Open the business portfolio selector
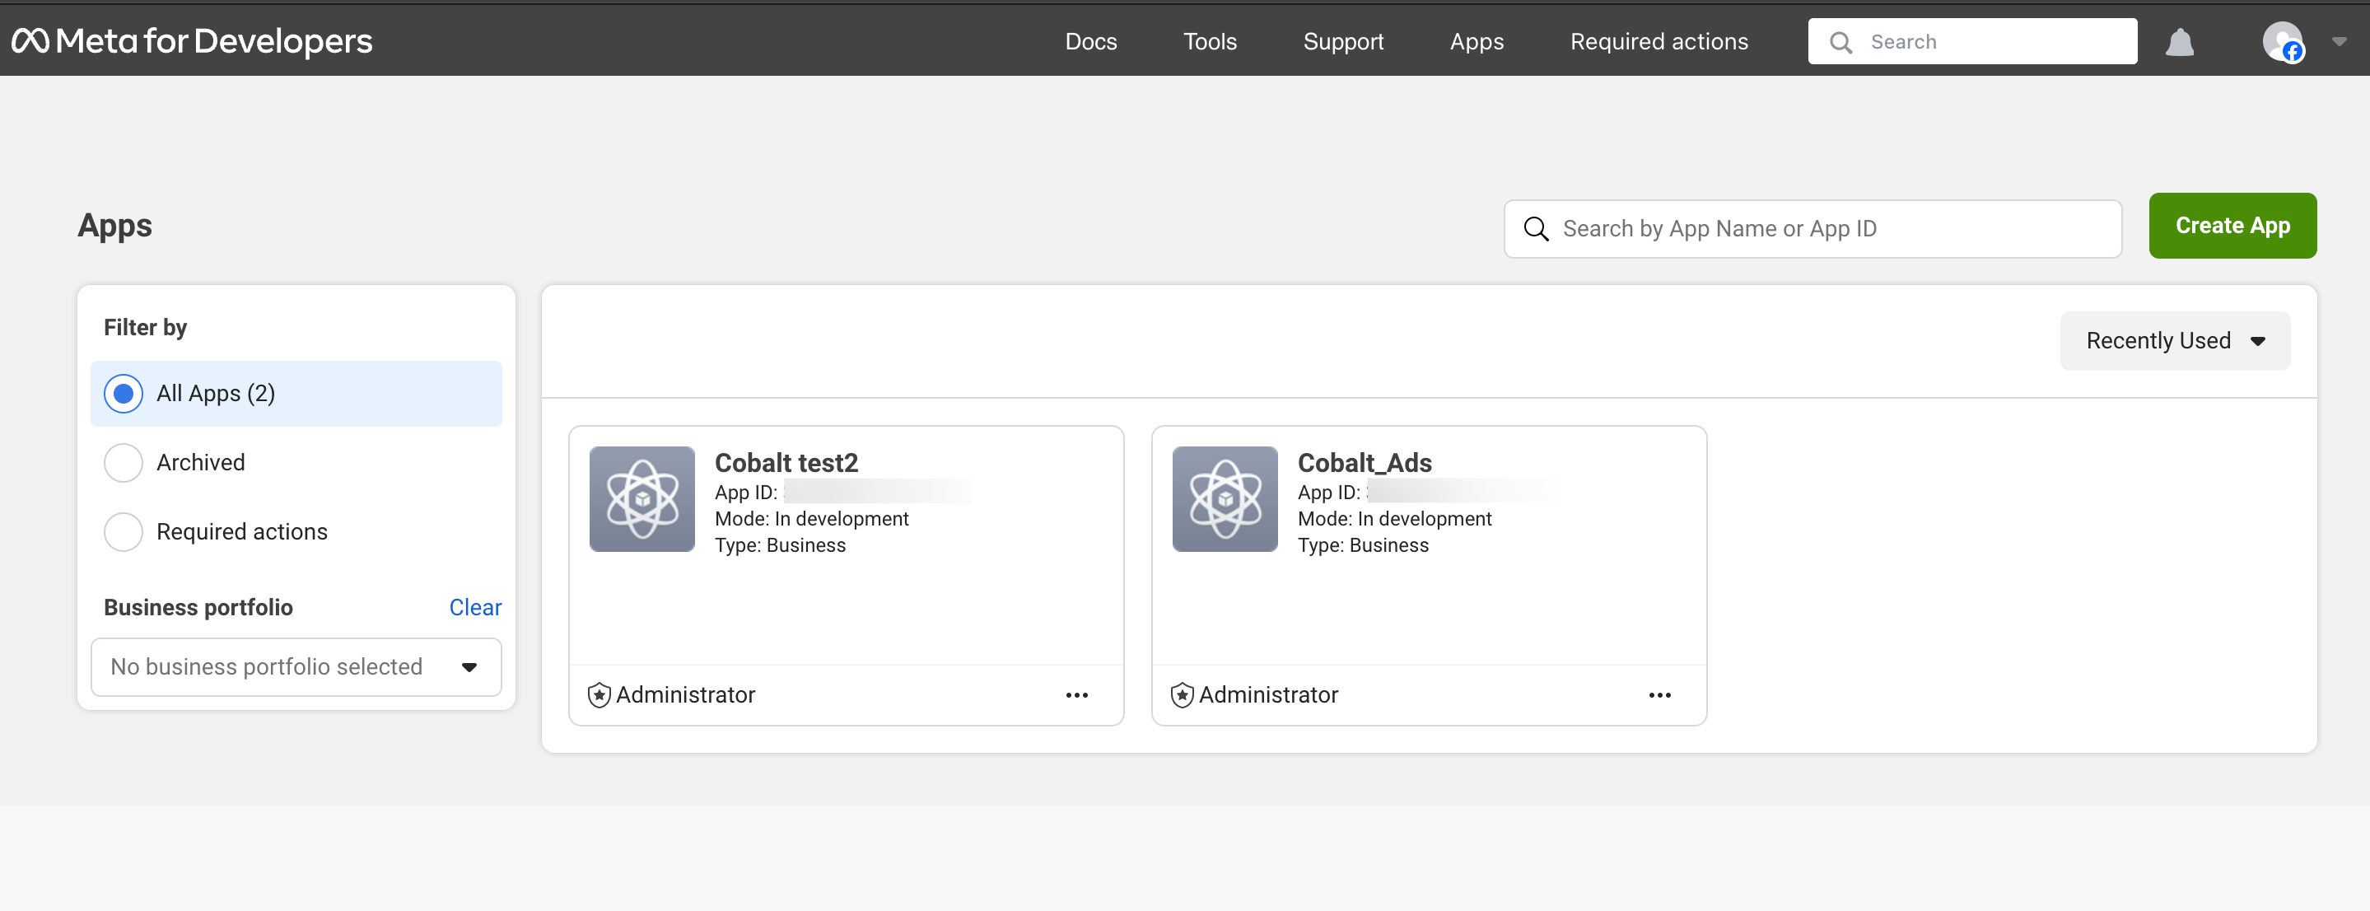Image resolution: width=2370 pixels, height=911 pixels. coord(296,666)
